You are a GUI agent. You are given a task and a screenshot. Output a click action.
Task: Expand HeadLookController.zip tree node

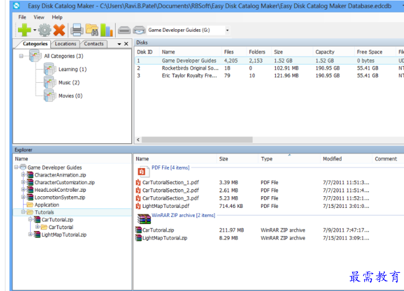click(23, 190)
